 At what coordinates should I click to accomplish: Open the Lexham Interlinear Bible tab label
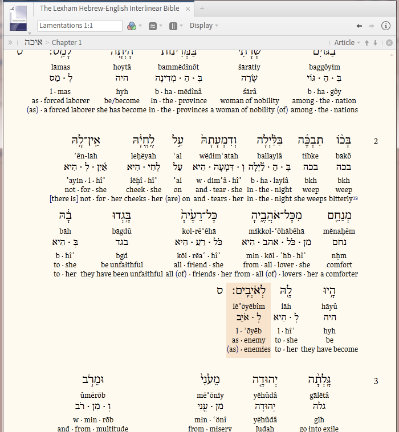[x=109, y=9]
